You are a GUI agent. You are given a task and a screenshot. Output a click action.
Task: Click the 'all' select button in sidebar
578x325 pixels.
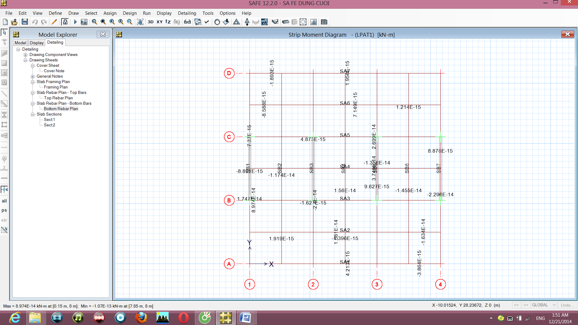coord(4,201)
